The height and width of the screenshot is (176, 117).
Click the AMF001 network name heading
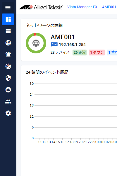(x=63, y=37)
